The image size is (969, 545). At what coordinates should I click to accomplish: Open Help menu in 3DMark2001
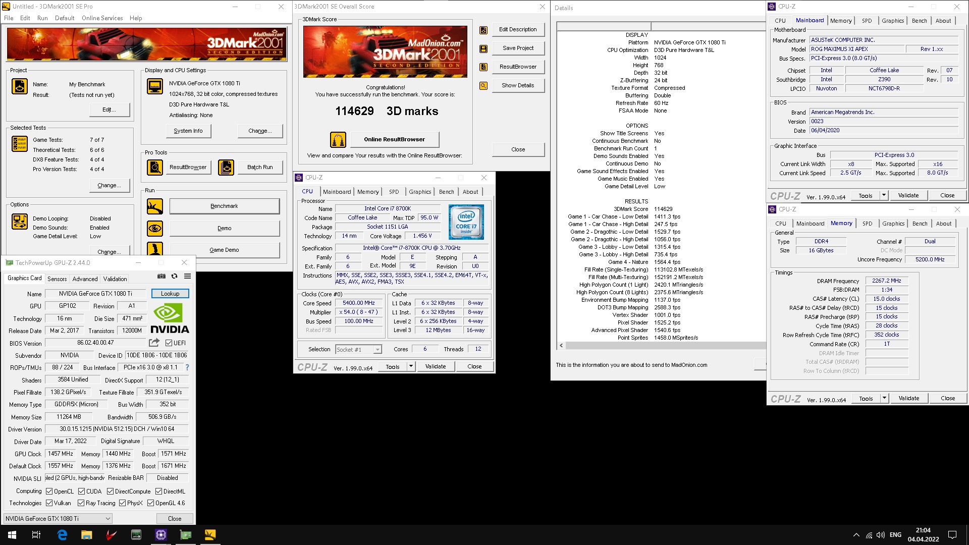[136, 18]
